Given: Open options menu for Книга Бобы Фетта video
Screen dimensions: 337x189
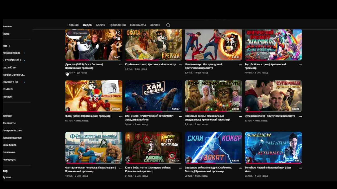Looking at the screenshot, I should [181, 168].
